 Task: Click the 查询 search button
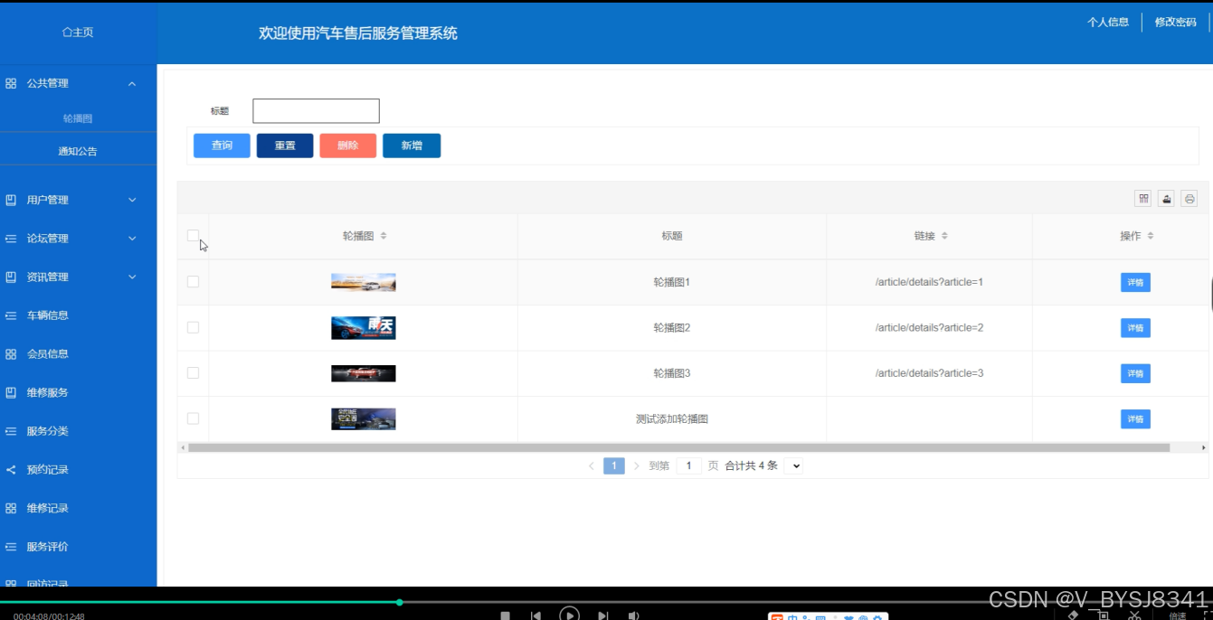click(222, 146)
